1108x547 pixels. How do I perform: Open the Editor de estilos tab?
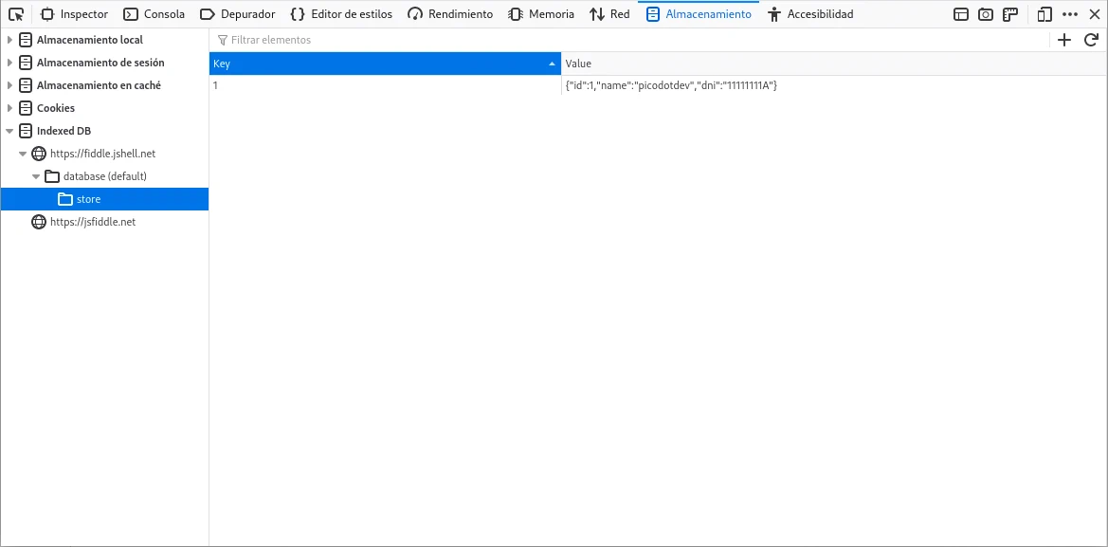[x=341, y=14]
